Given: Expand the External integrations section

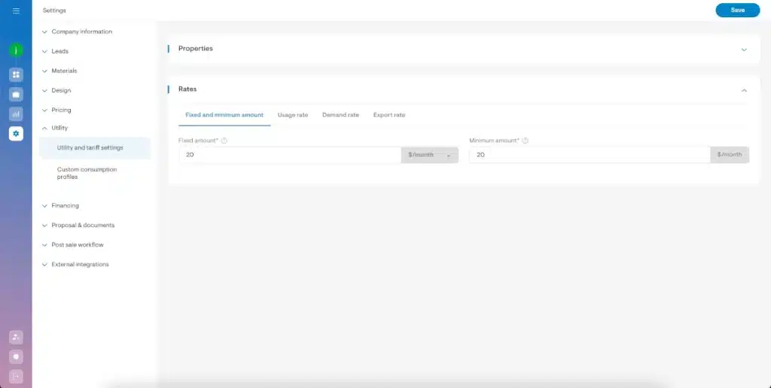Looking at the screenshot, I should click(75, 264).
